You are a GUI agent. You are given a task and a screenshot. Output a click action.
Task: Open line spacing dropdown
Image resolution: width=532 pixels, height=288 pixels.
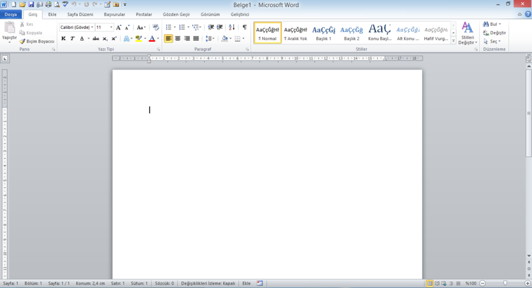click(210, 38)
